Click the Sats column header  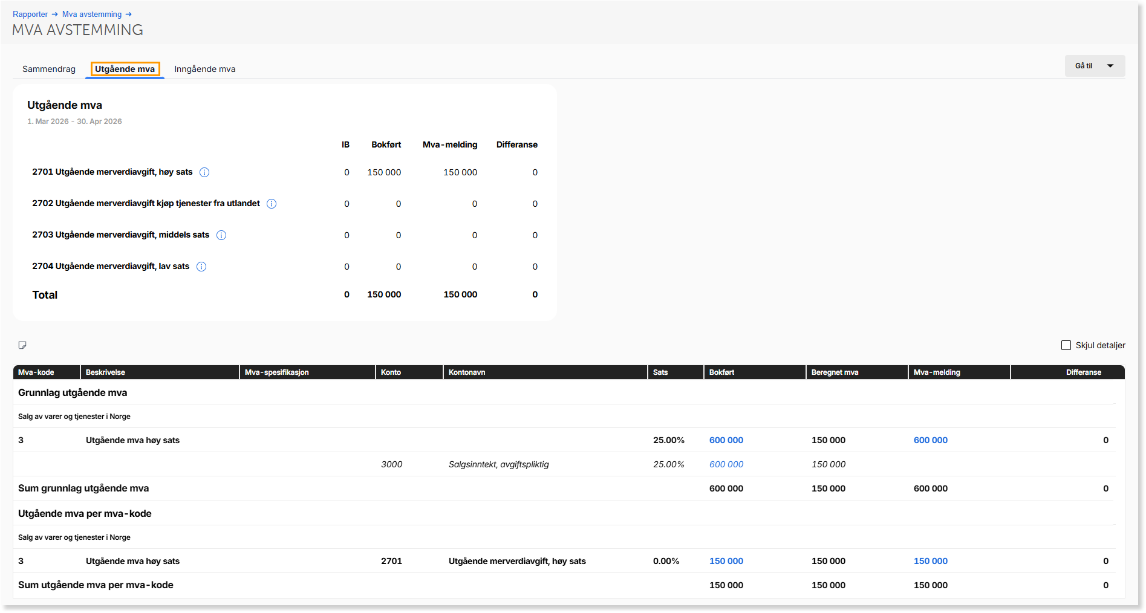tap(676, 372)
